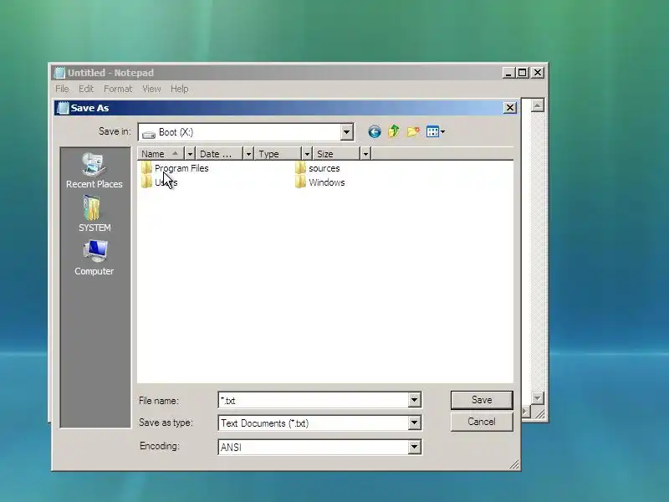Click the Boot (X:) drive icon
This screenshot has width=669, height=502.
pos(149,133)
